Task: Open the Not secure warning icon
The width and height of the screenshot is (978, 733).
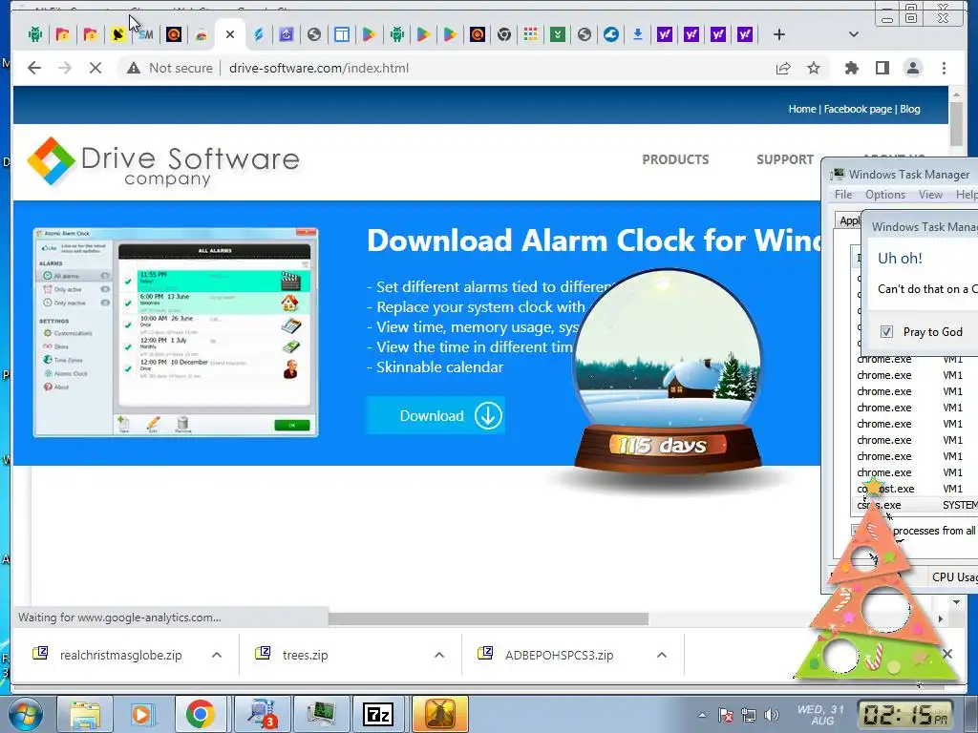Action: (x=134, y=68)
